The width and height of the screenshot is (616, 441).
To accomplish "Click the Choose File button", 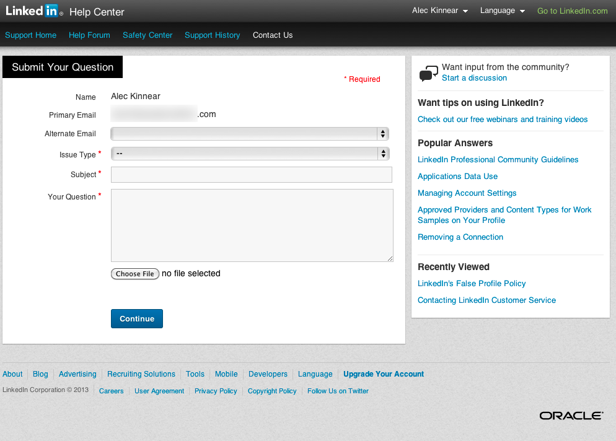I will point(134,274).
